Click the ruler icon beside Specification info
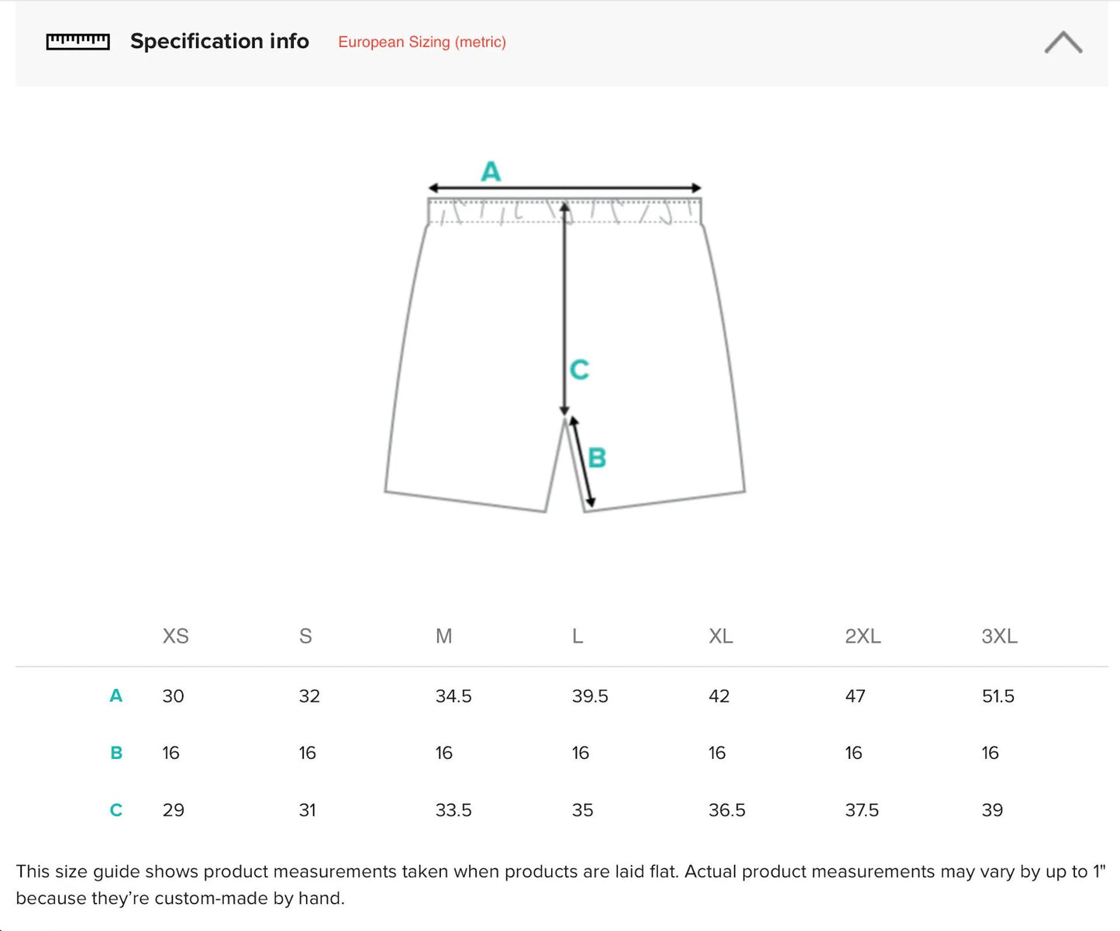 [78, 41]
